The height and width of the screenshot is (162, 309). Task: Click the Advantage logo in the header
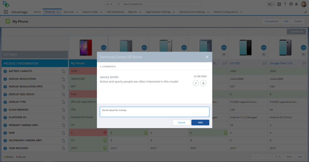pyautogui.click(x=6, y=4)
